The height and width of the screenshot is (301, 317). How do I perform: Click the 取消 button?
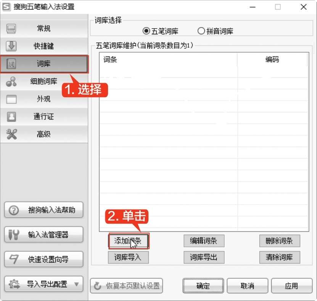[248, 286]
